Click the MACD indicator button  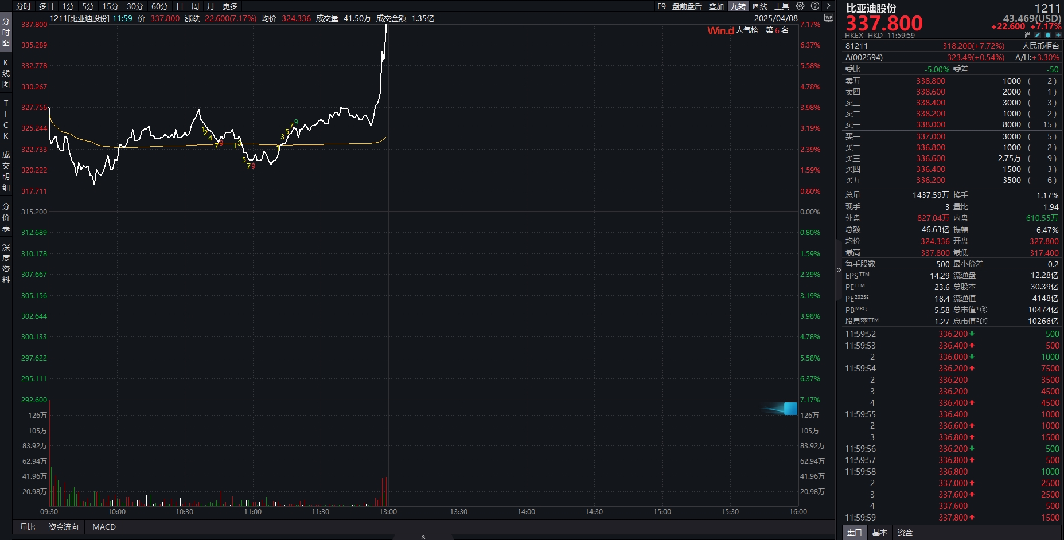[104, 527]
